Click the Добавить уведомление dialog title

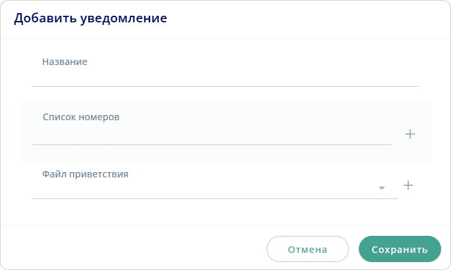(90, 18)
